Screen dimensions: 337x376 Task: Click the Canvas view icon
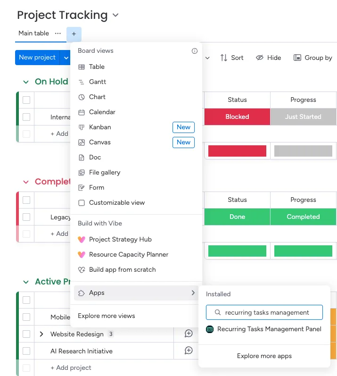point(82,142)
